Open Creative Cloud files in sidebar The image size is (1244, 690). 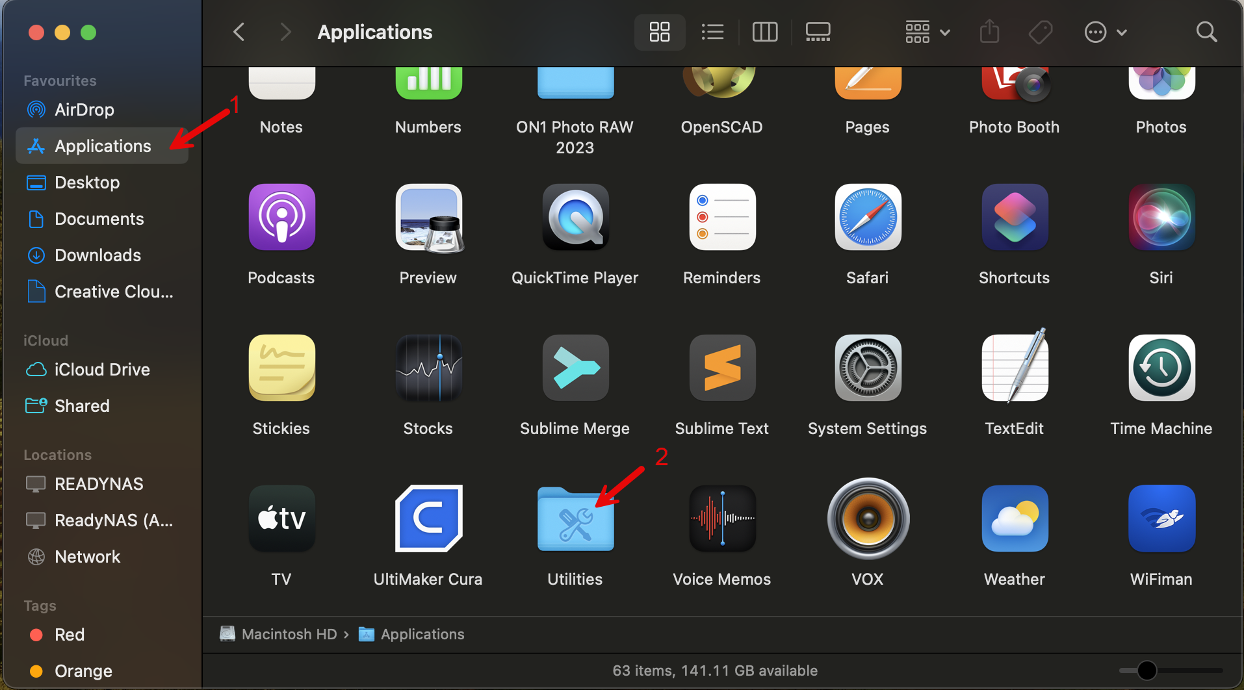(x=102, y=292)
